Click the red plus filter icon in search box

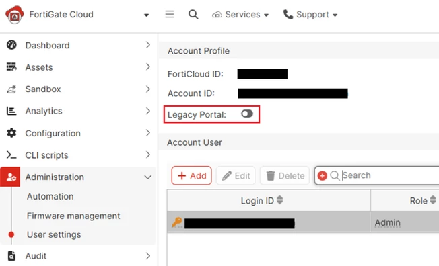[323, 175]
